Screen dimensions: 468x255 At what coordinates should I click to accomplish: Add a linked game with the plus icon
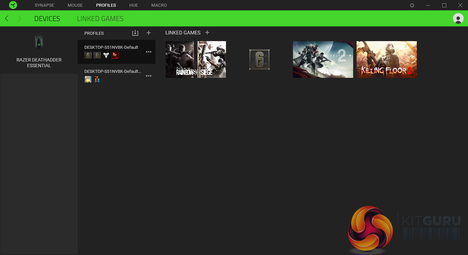[207, 32]
